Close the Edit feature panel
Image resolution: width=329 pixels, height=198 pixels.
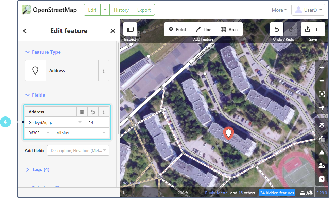113,31
